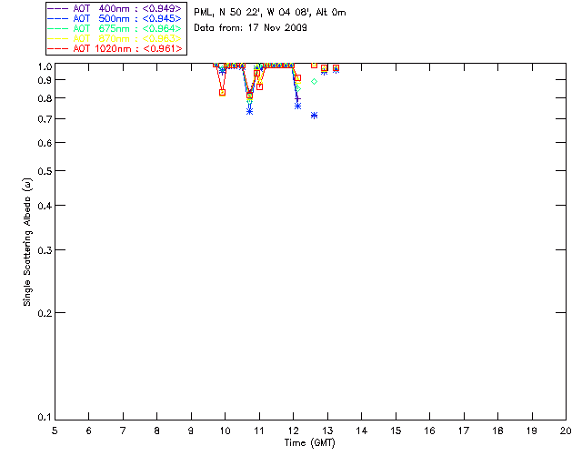
Task: Click the x-axis tick label 12
Action: [x=293, y=431]
